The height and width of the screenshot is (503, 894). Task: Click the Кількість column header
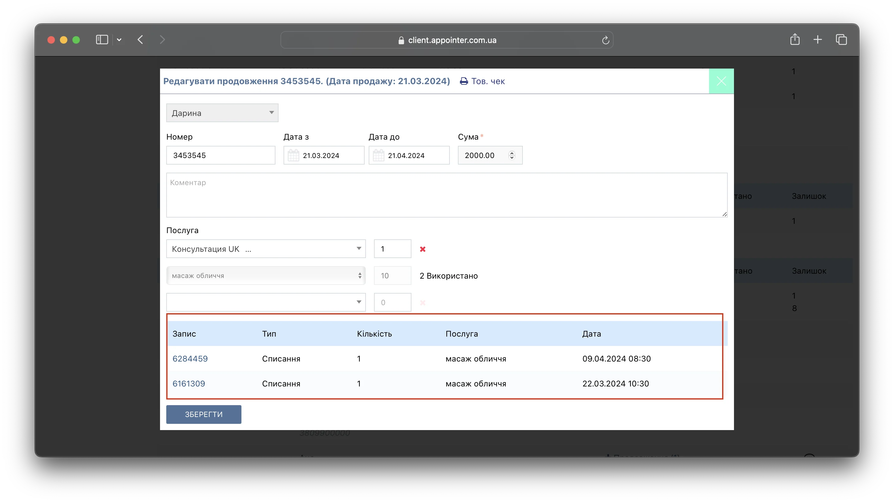374,334
